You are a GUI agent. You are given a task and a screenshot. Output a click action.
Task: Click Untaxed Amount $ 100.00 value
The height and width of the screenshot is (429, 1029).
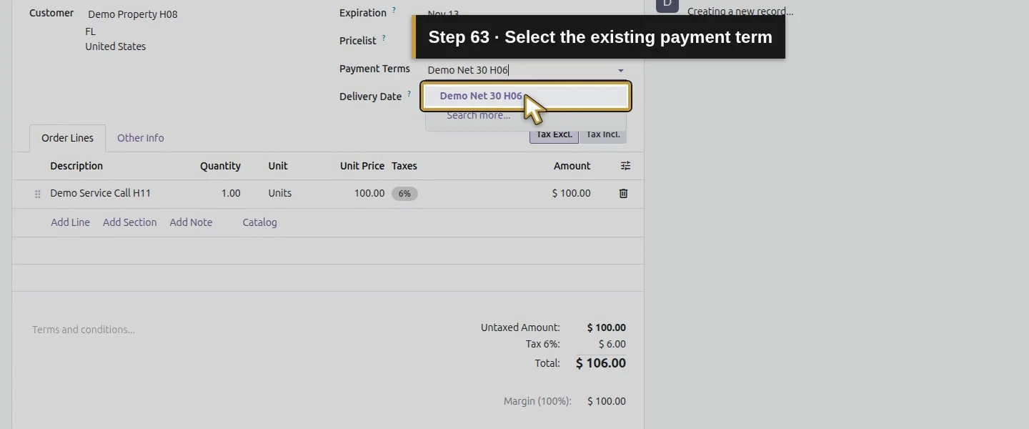607,327
